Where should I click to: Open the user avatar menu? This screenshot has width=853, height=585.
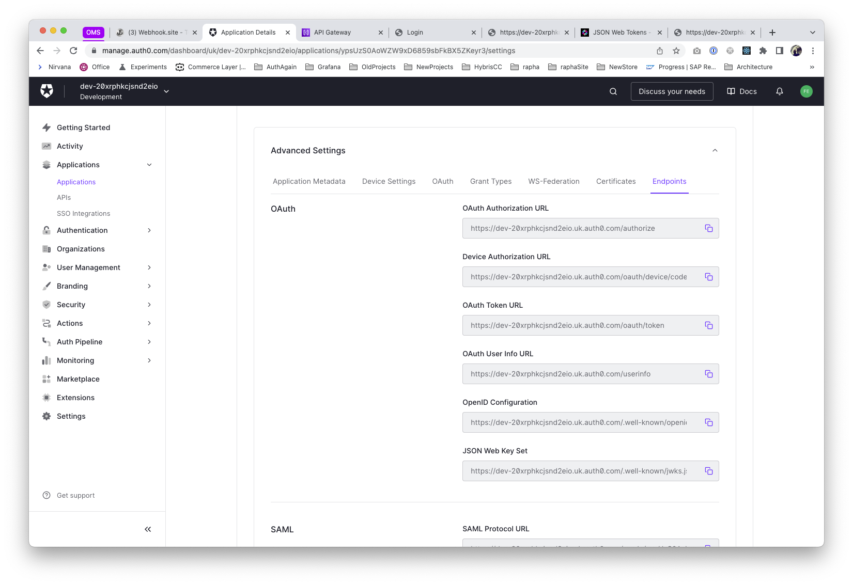pos(806,91)
